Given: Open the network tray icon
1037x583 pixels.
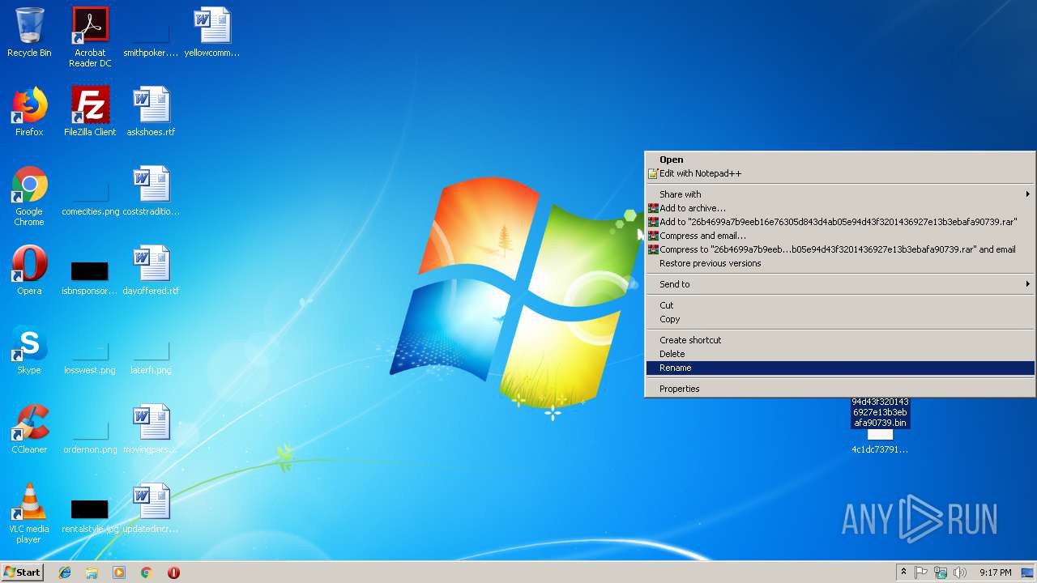Looking at the screenshot, I should (x=941, y=572).
